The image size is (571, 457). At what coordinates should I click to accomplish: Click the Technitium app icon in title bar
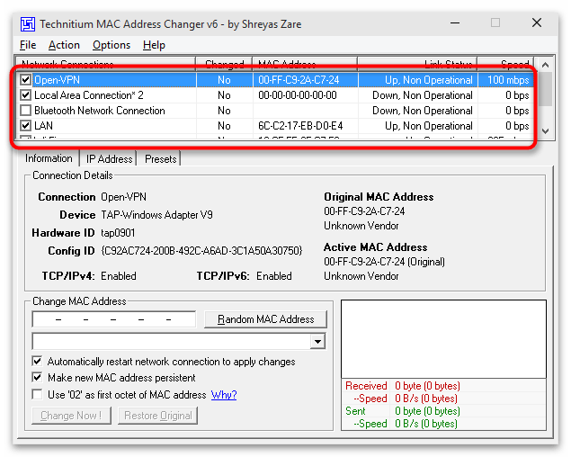(x=28, y=24)
